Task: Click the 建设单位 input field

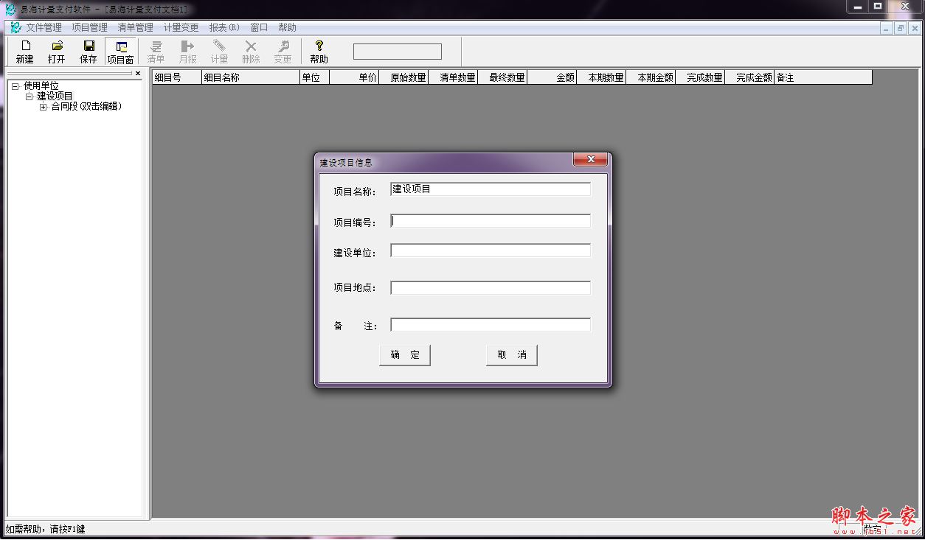Action: point(491,250)
